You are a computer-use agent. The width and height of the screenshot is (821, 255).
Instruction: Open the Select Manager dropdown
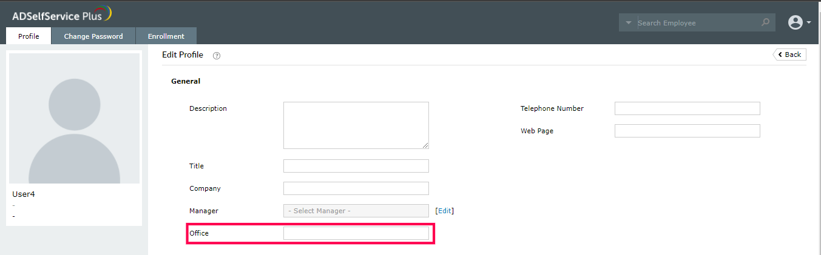pyautogui.click(x=356, y=211)
